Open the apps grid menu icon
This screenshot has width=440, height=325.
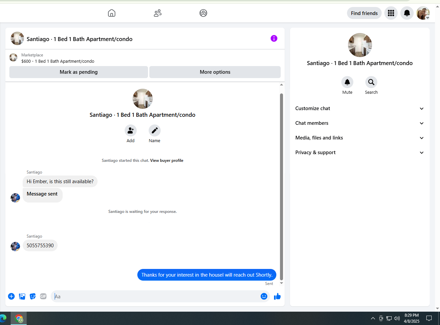391,13
